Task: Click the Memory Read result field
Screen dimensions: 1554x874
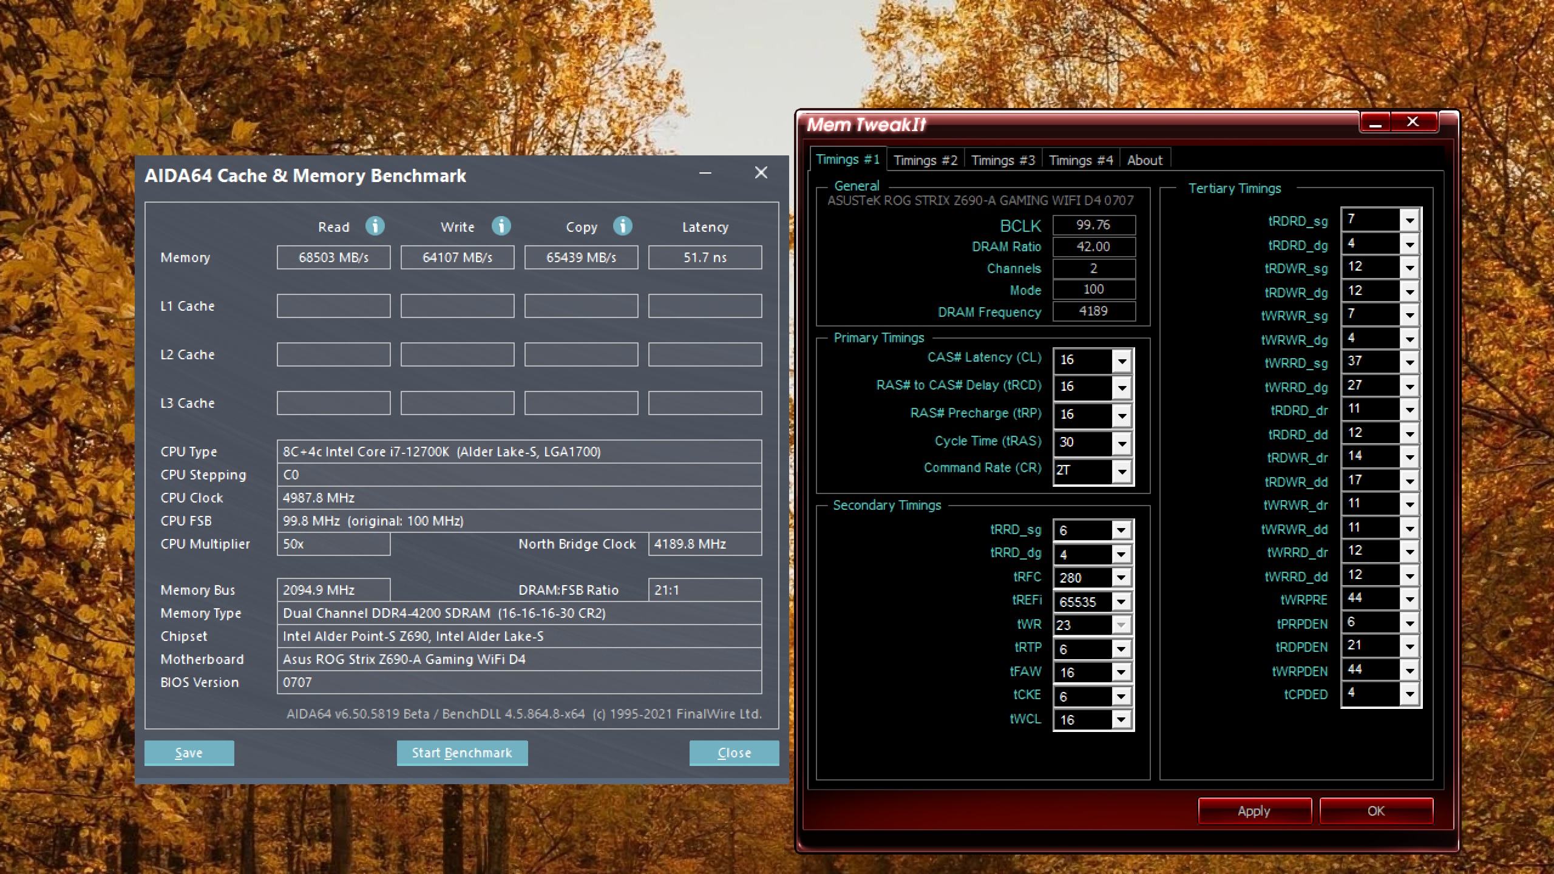Action: (333, 257)
